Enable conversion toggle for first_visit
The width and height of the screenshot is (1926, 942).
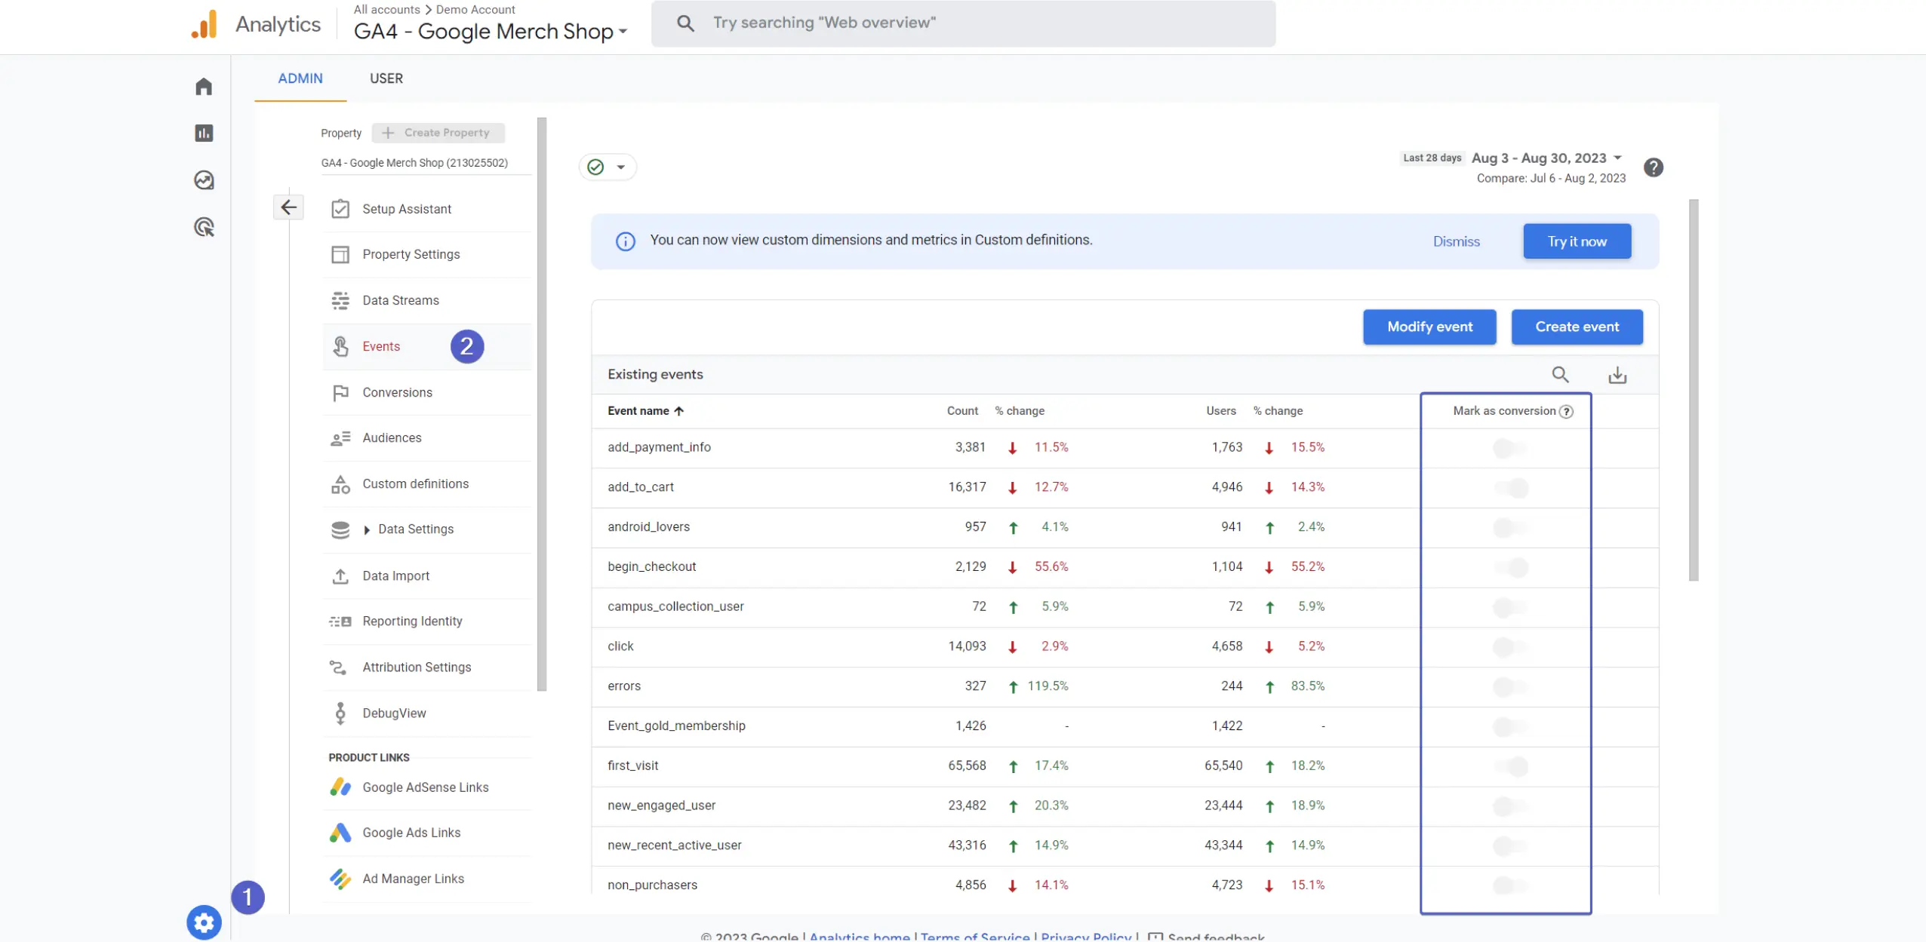click(1512, 766)
